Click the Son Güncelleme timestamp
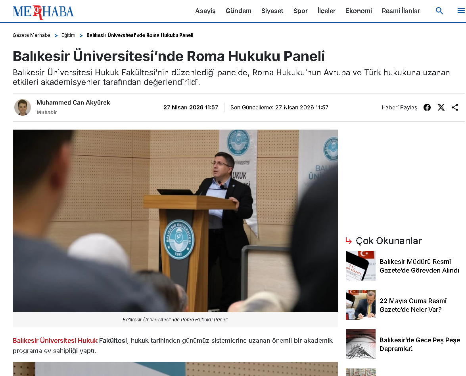Screen dimensions: 466x376 279,107
